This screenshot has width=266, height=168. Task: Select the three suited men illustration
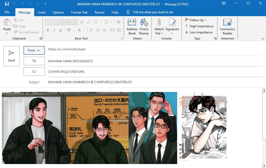tap(153, 128)
